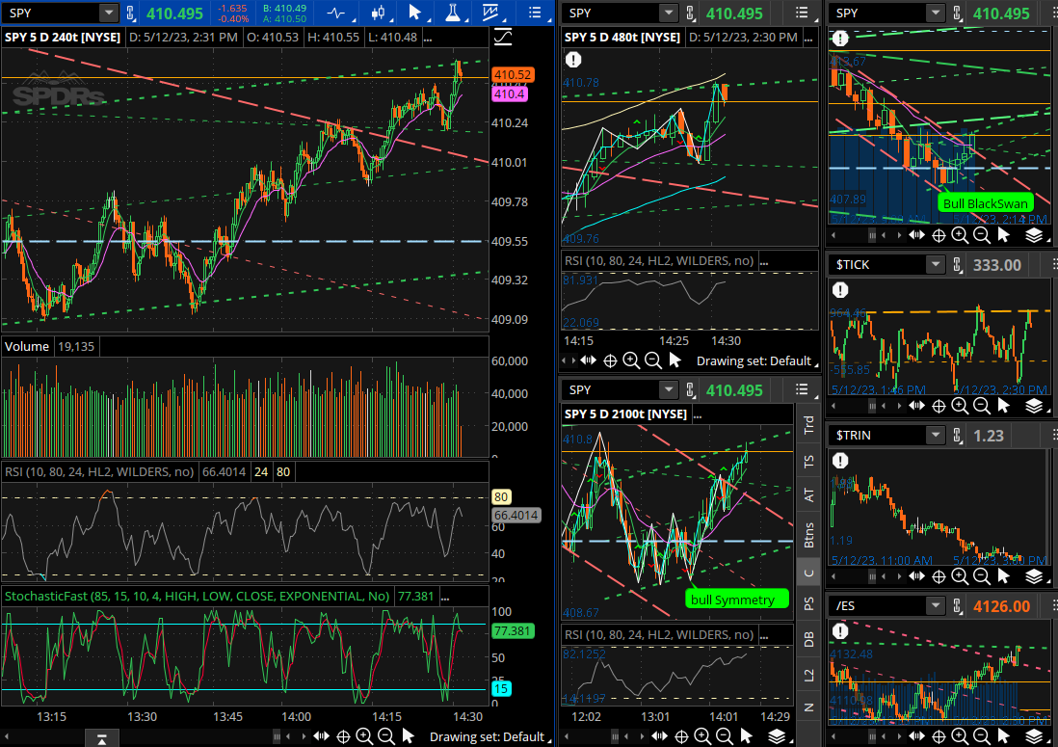Click the candlestick chart style icon
The image size is (1058, 747).
378,13
